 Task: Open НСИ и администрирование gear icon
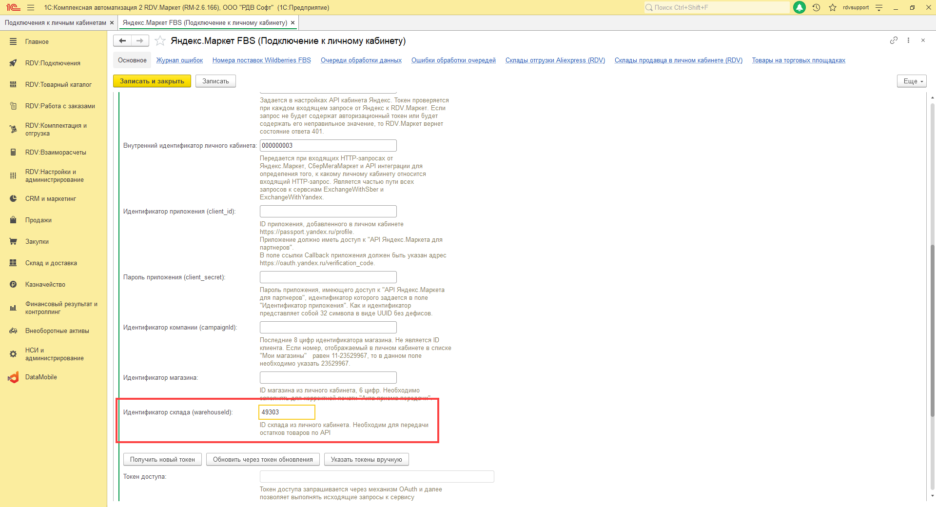point(13,354)
